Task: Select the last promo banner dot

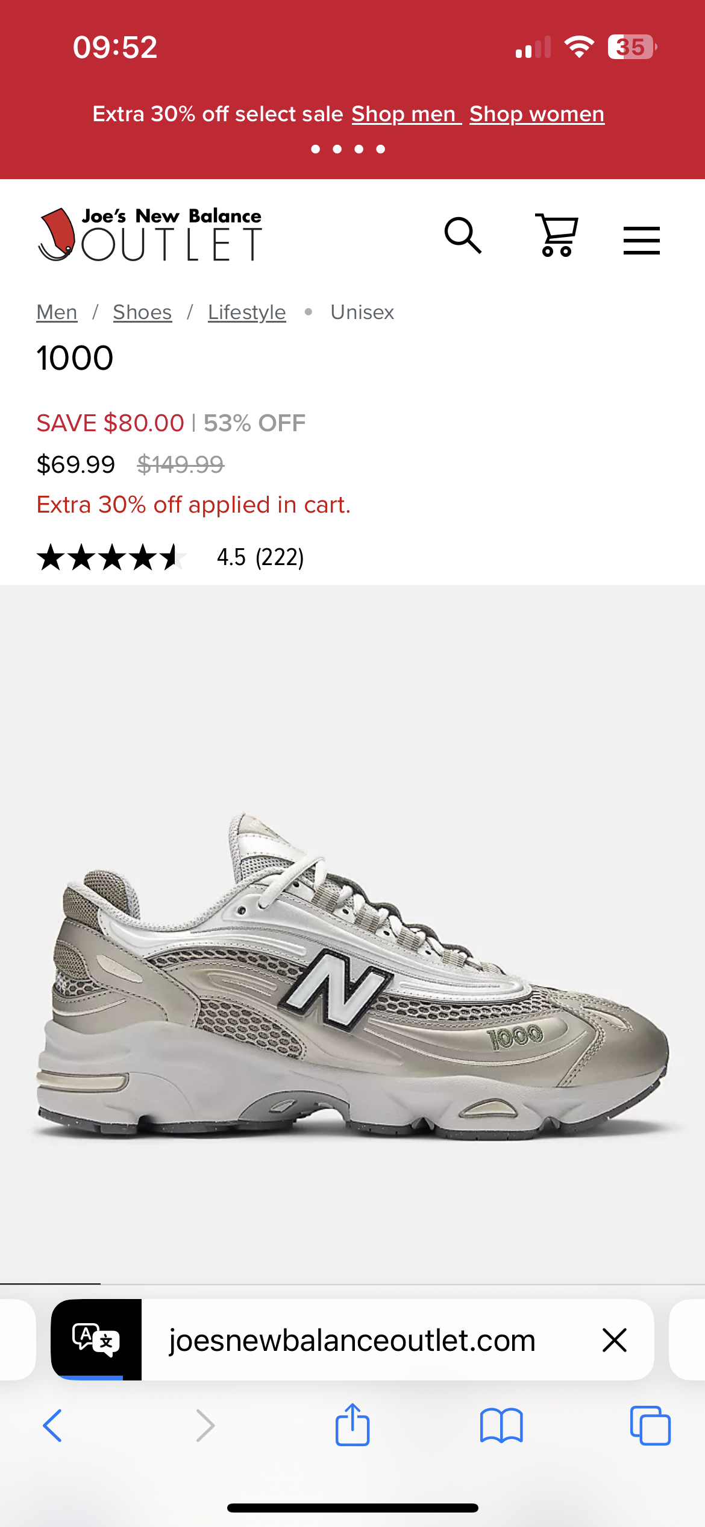Action: click(381, 149)
